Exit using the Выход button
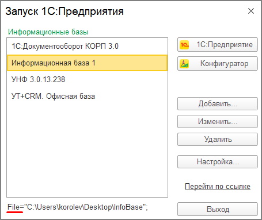This screenshot has height=220, width=262. pos(218,209)
